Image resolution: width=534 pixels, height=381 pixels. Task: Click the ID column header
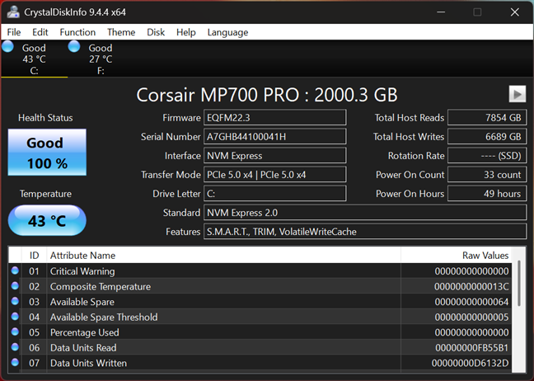(x=34, y=256)
